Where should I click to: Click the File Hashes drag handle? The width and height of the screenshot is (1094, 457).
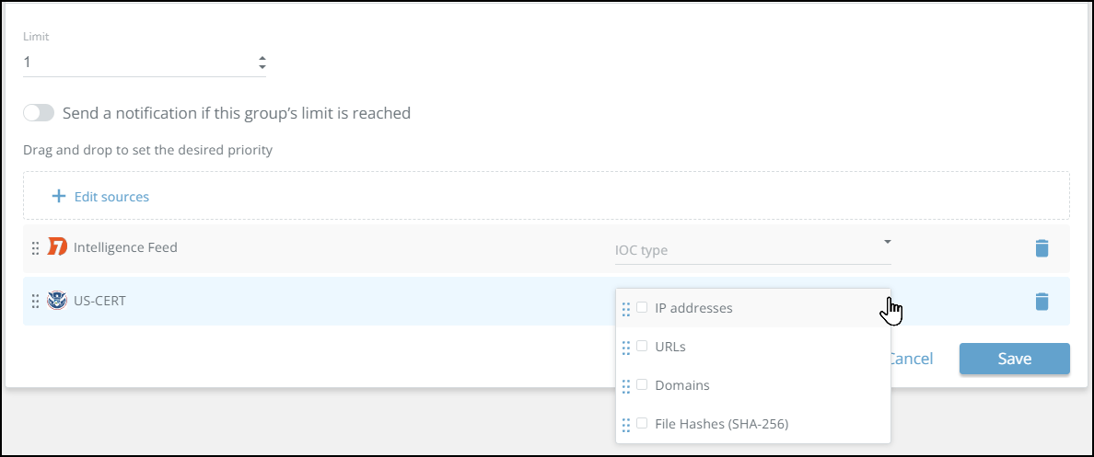(x=626, y=425)
